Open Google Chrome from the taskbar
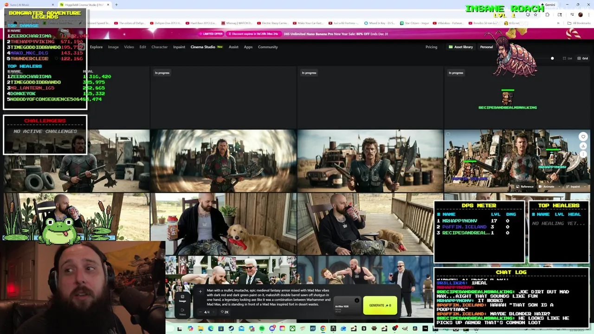The height and width of the screenshot is (334, 594). (x=323, y=328)
